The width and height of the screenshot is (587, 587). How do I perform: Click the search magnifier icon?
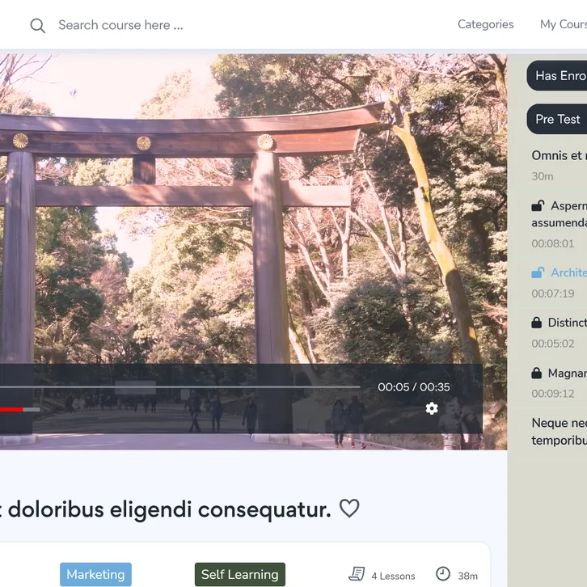[x=37, y=25]
